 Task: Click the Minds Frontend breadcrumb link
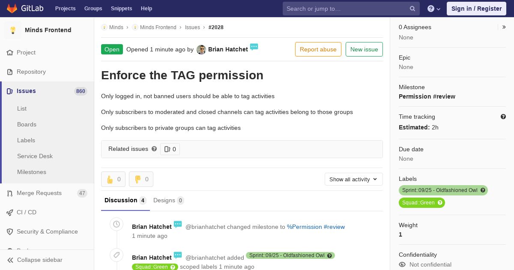click(158, 27)
